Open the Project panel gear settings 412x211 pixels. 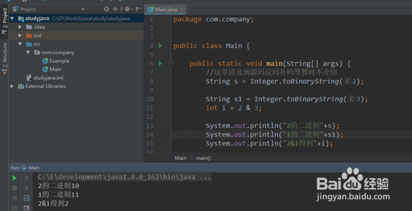[128, 9]
